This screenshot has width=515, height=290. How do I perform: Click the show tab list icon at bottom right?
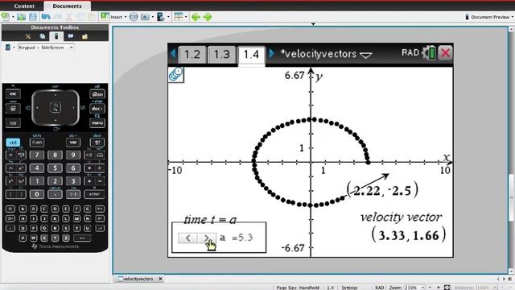tap(509, 279)
